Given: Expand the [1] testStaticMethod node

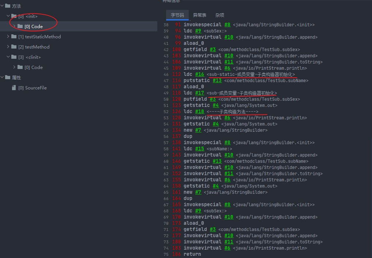Looking at the screenshot, I should 8,36.
